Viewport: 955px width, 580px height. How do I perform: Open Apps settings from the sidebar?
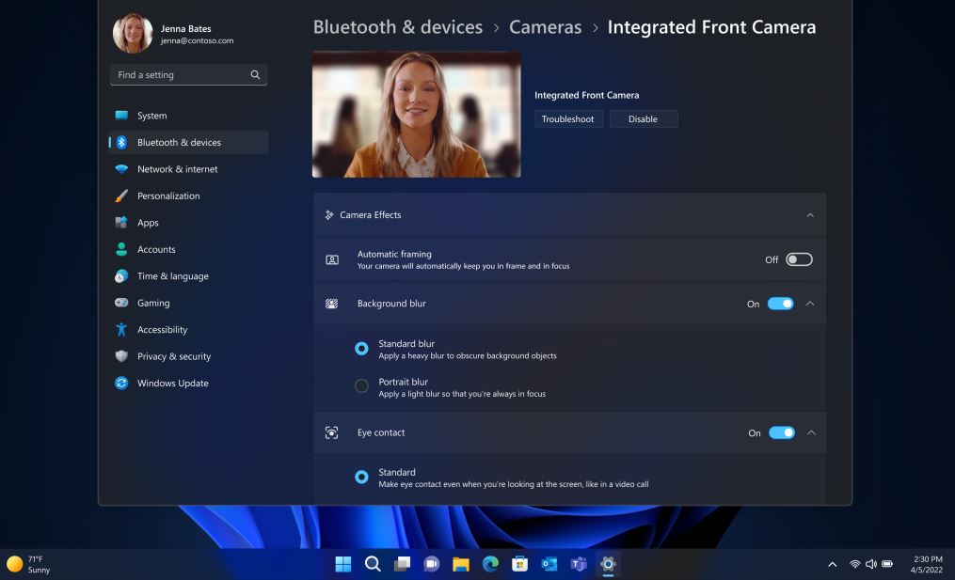[148, 222]
